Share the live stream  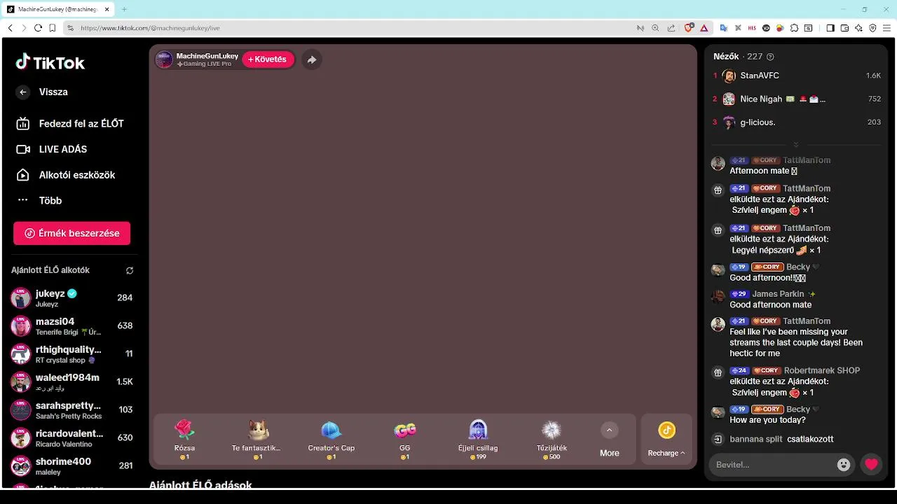(312, 59)
